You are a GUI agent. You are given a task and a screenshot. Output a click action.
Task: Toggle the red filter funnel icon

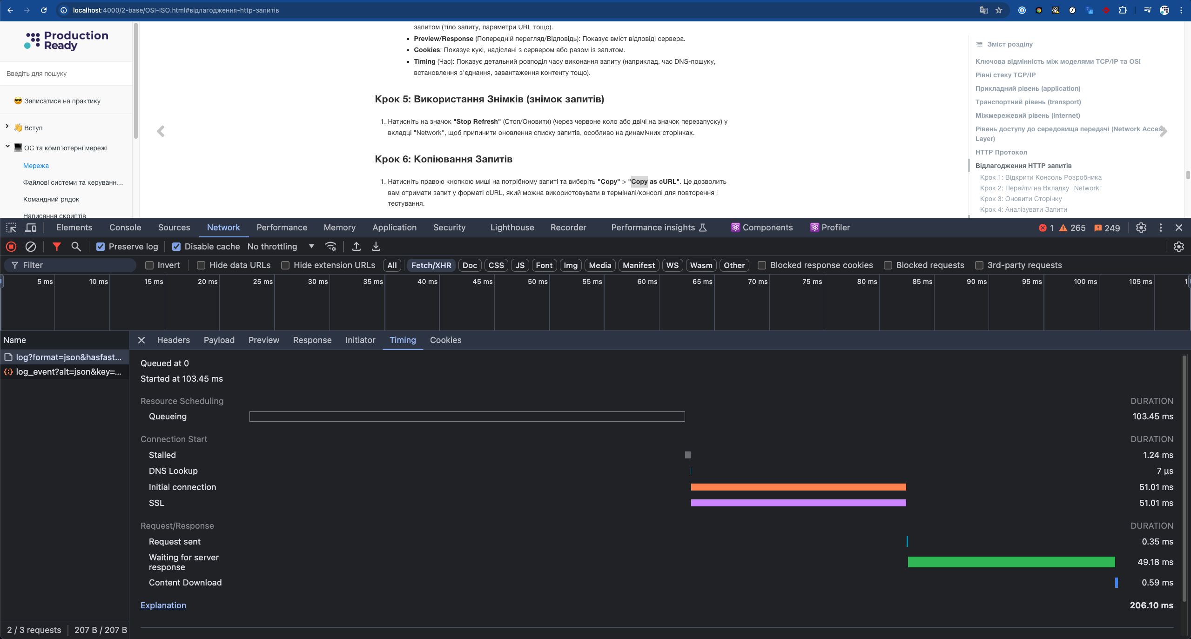click(x=56, y=247)
